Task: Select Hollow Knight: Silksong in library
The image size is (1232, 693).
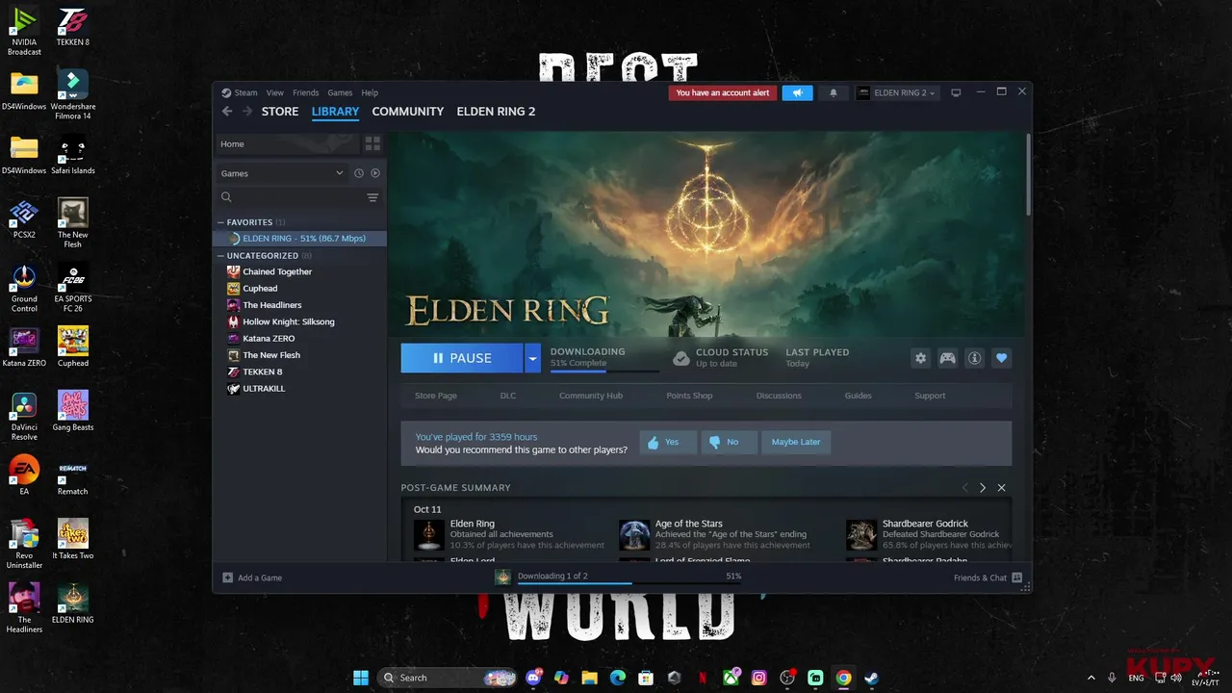Action: point(299,322)
